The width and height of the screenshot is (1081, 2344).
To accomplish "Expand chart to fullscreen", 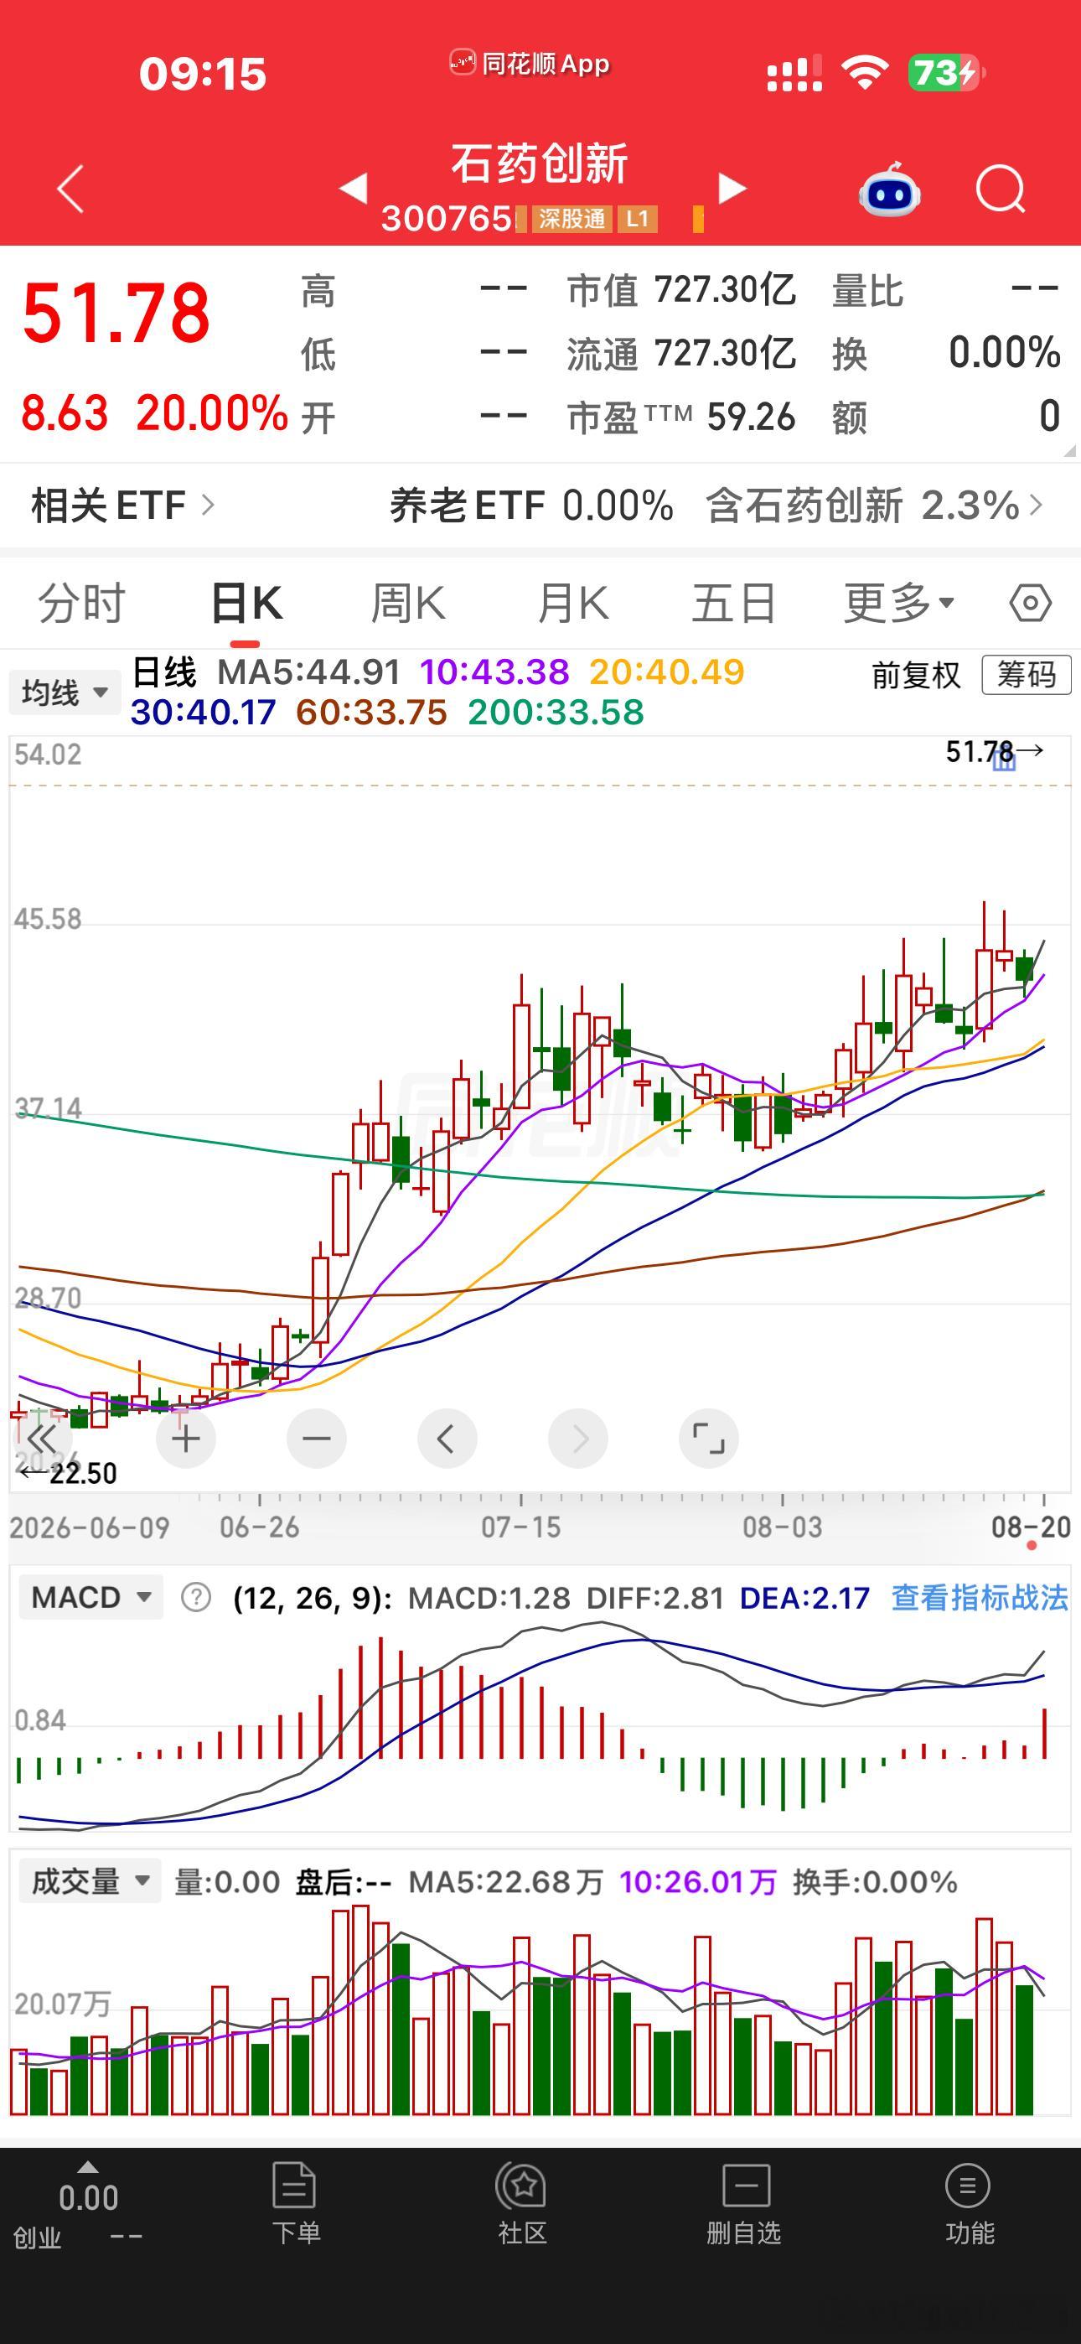I will [x=709, y=1439].
